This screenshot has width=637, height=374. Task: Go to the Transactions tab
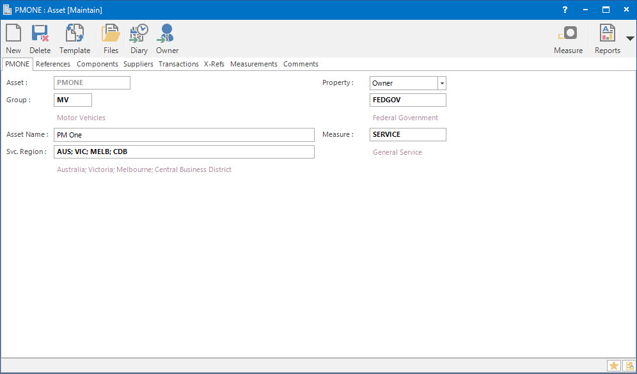[178, 64]
